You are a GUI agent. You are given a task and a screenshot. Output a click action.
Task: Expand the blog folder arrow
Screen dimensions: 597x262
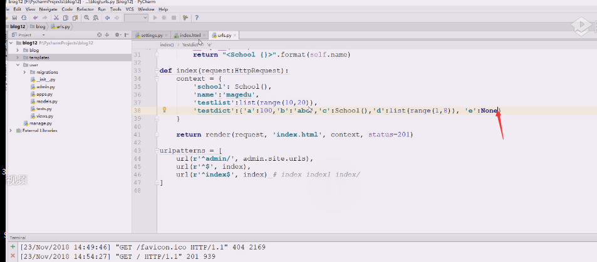click(x=18, y=50)
